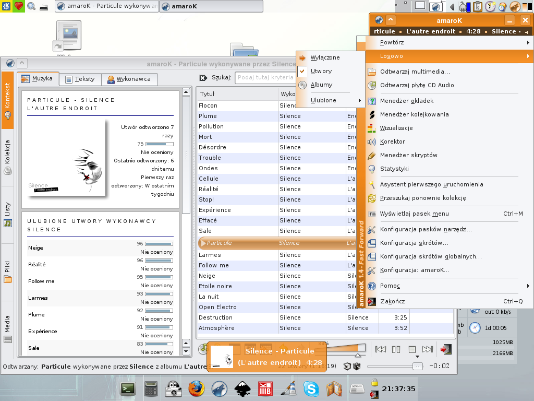Screen dimensions: 534x401
Task: Click Neige score bar in favorites
Action: [159, 244]
